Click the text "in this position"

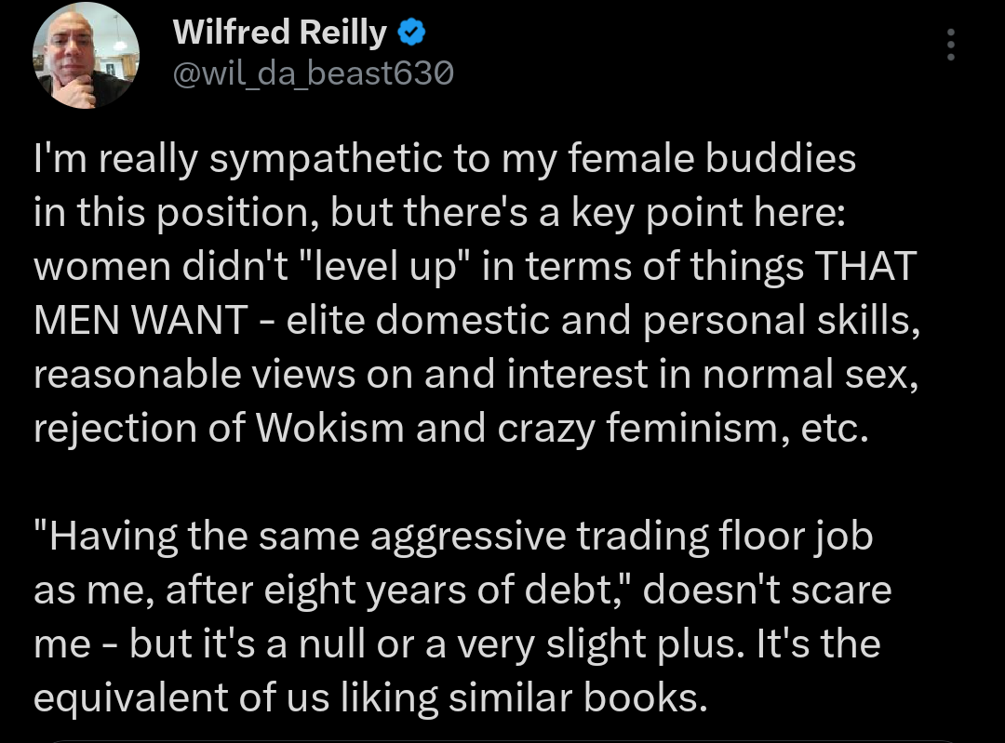178,213
